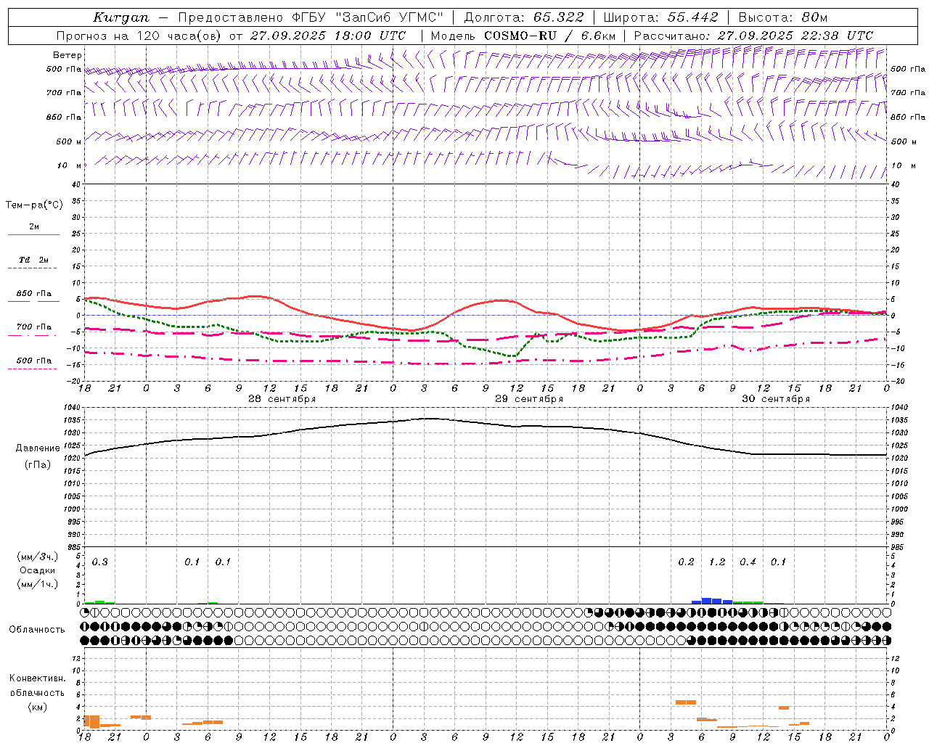Click the "Осадки" precipitation panel label
929x743 pixels.
click(37, 570)
